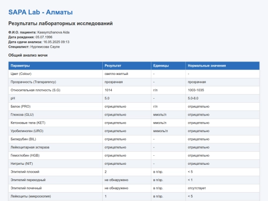Screen dimensions: 268x201
Task: Select the Лейкоциты (микроскопия) parameter
Action: tap(31, 197)
